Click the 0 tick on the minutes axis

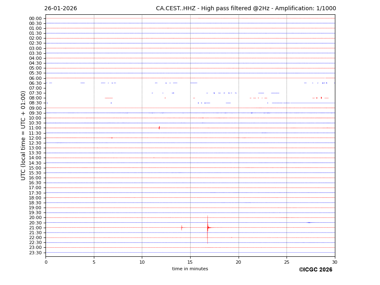pyautogui.click(x=46, y=262)
